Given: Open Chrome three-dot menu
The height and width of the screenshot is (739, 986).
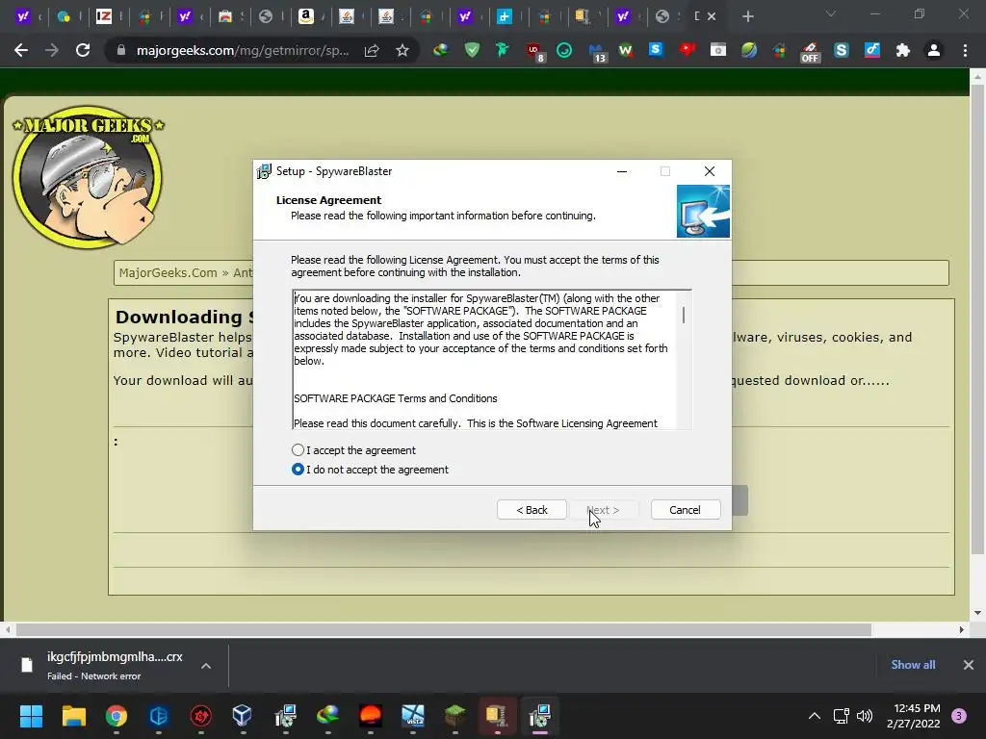Looking at the screenshot, I should (x=965, y=50).
